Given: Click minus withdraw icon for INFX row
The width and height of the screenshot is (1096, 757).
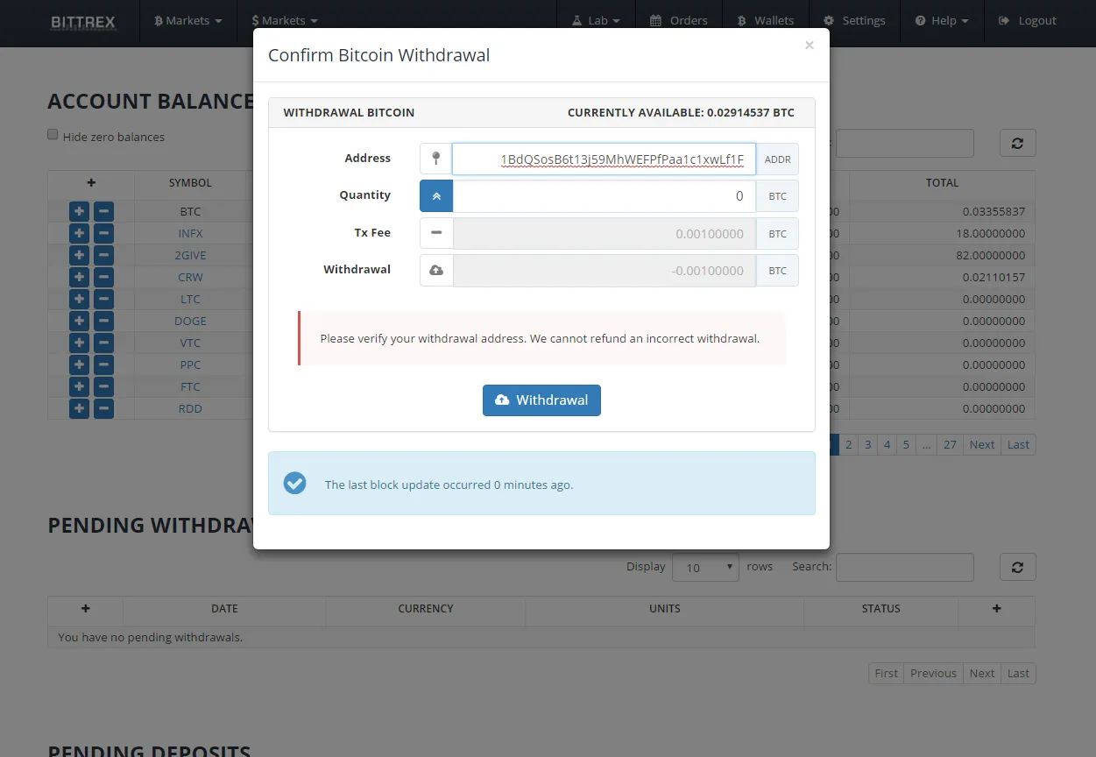Looking at the screenshot, I should [x=103, y=233].
